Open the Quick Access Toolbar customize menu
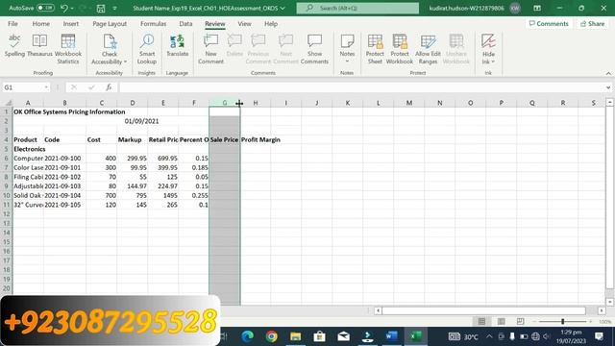This screenshot has height=346, width=615. (x=114, y=8)
